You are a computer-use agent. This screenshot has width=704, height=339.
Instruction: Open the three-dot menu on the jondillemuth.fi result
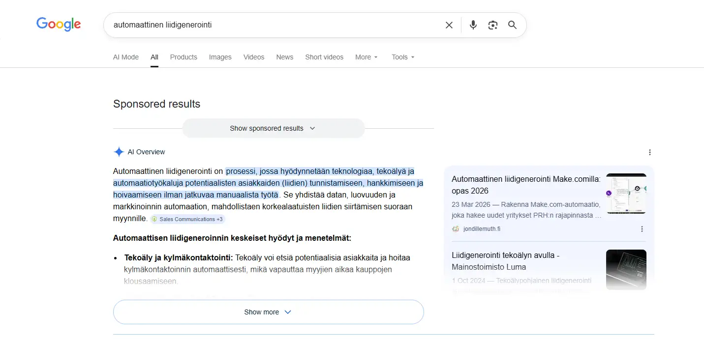pyautogui.click(x=642, y=229)
